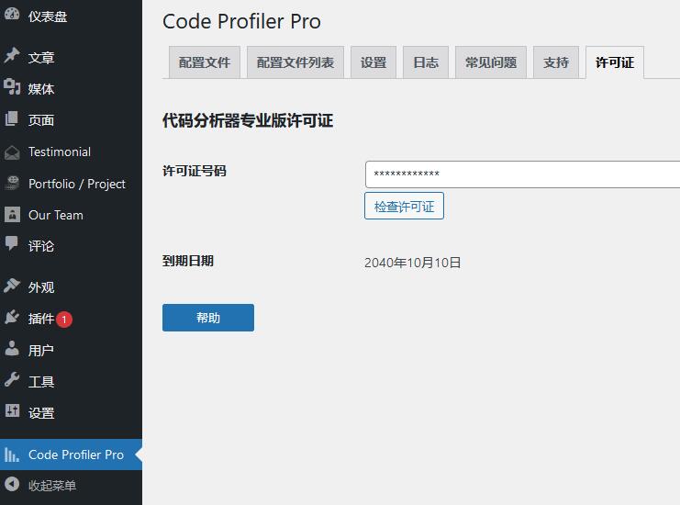Click the 许可证号码 label

[x=195, y=171]
